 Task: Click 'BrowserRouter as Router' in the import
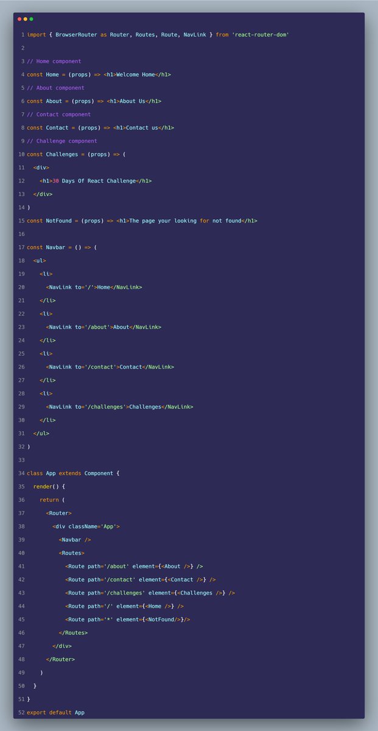91,35
